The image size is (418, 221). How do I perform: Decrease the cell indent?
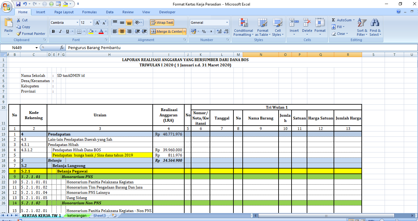click(137, 31)
